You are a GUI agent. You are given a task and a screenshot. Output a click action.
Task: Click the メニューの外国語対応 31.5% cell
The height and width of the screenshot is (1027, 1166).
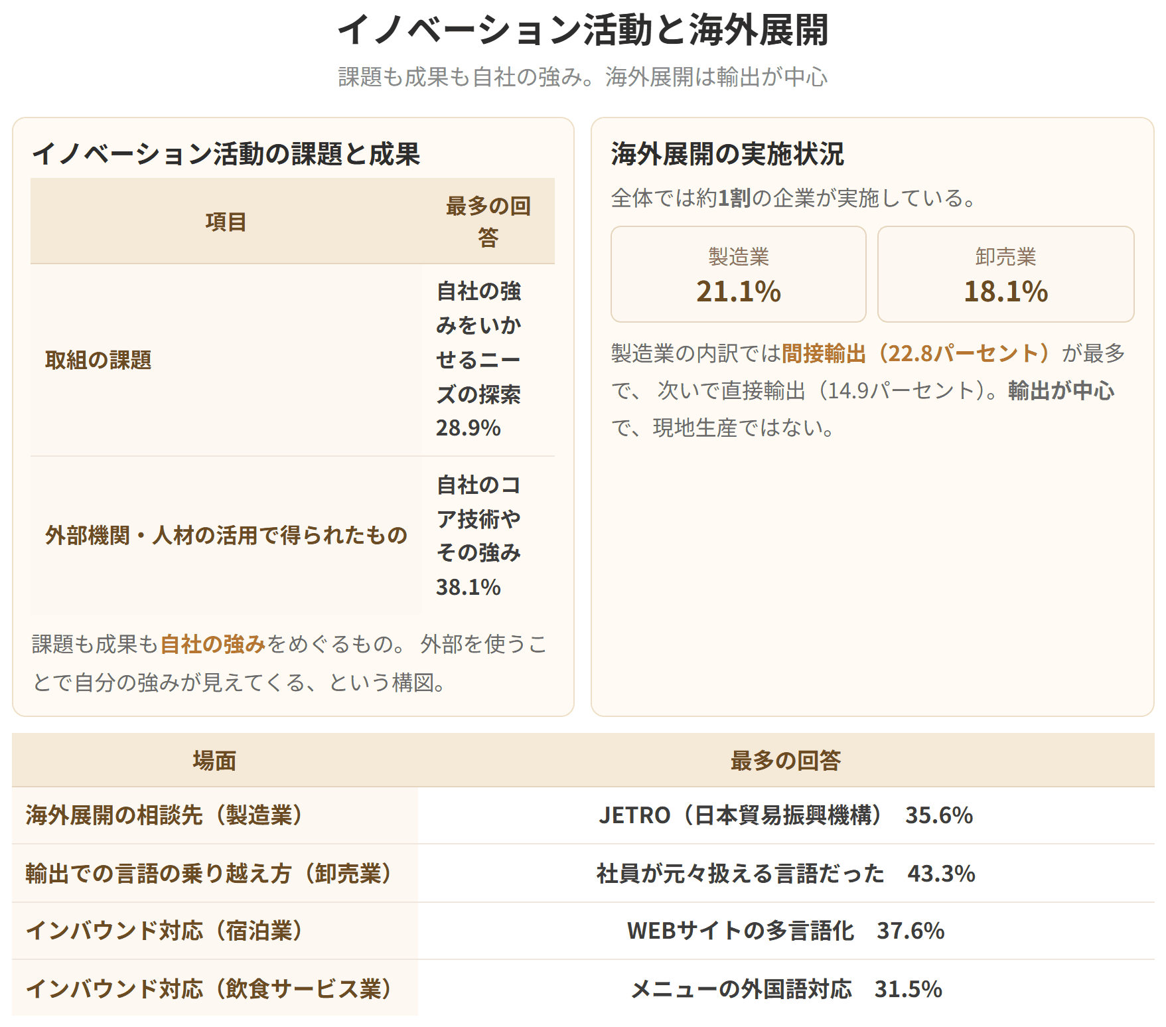point(786,988)
